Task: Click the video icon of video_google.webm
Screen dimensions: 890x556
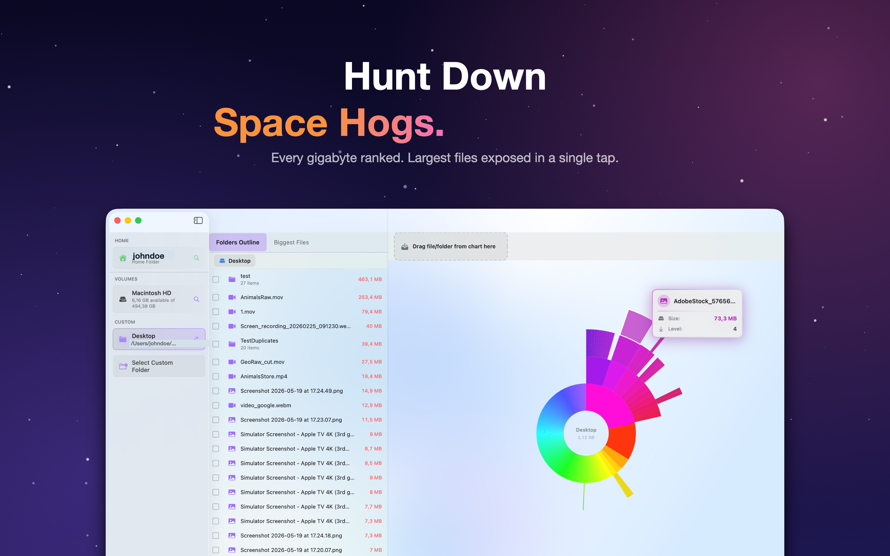Action: pyautogui.click(x=232, y=405)
